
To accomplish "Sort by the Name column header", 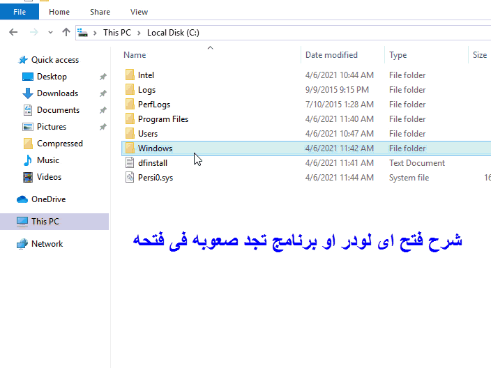I will (x=135, y=55).
